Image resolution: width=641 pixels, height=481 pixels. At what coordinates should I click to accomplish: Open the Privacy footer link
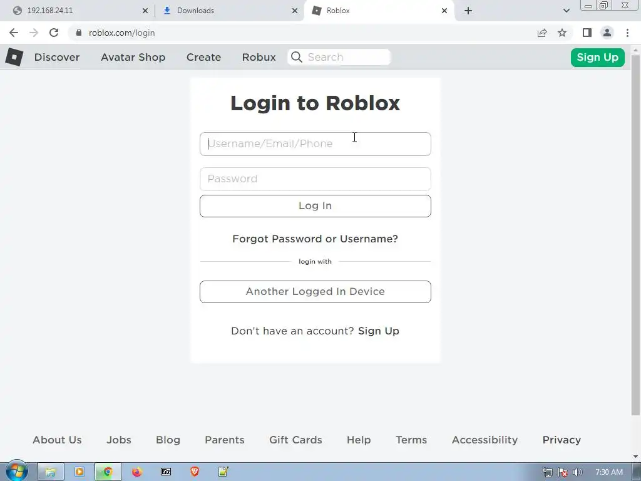pyautogui.click(x=562, y=440)
